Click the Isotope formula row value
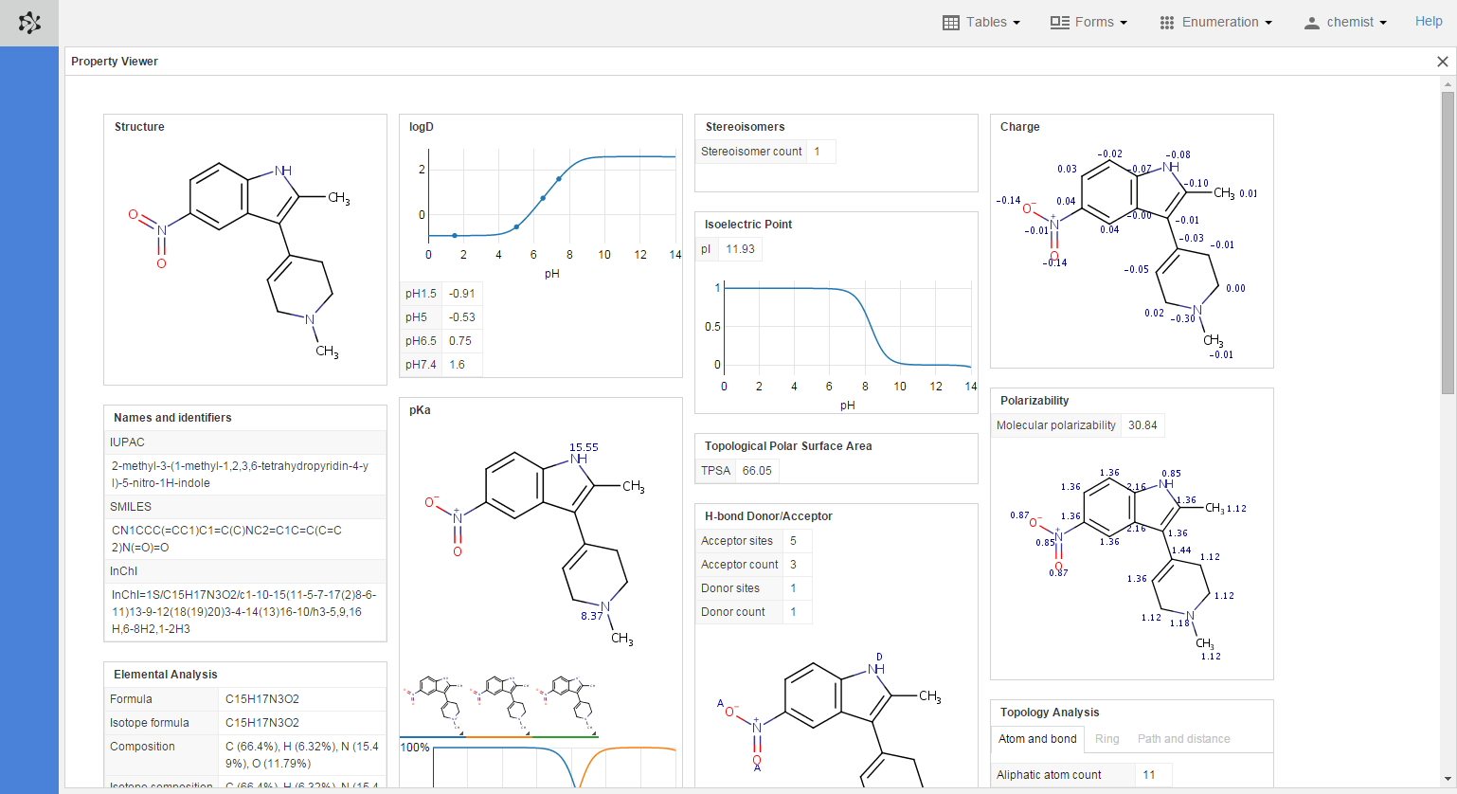Viewport: 1457px width, 794px height. coord(262,723)
